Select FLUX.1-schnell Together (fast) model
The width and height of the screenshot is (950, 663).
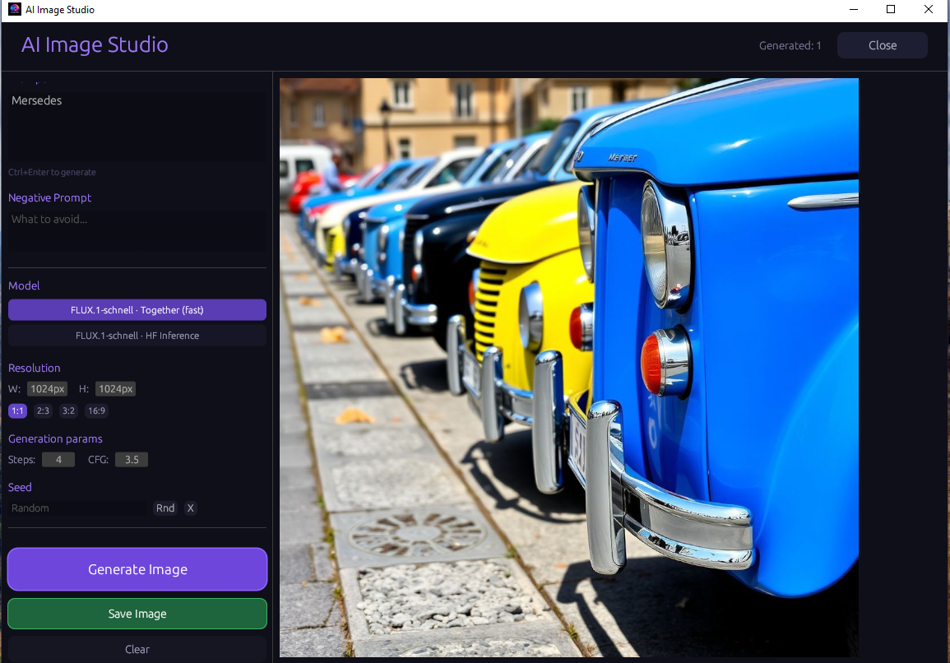pos(137,309)
